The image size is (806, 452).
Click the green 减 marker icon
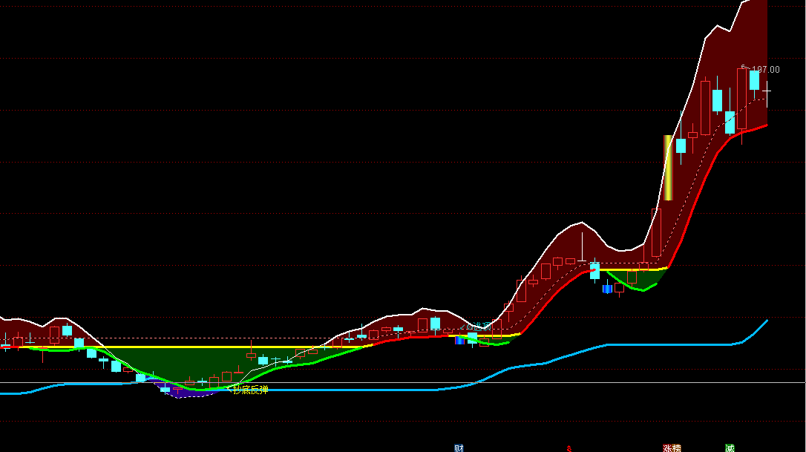point(730,448)
